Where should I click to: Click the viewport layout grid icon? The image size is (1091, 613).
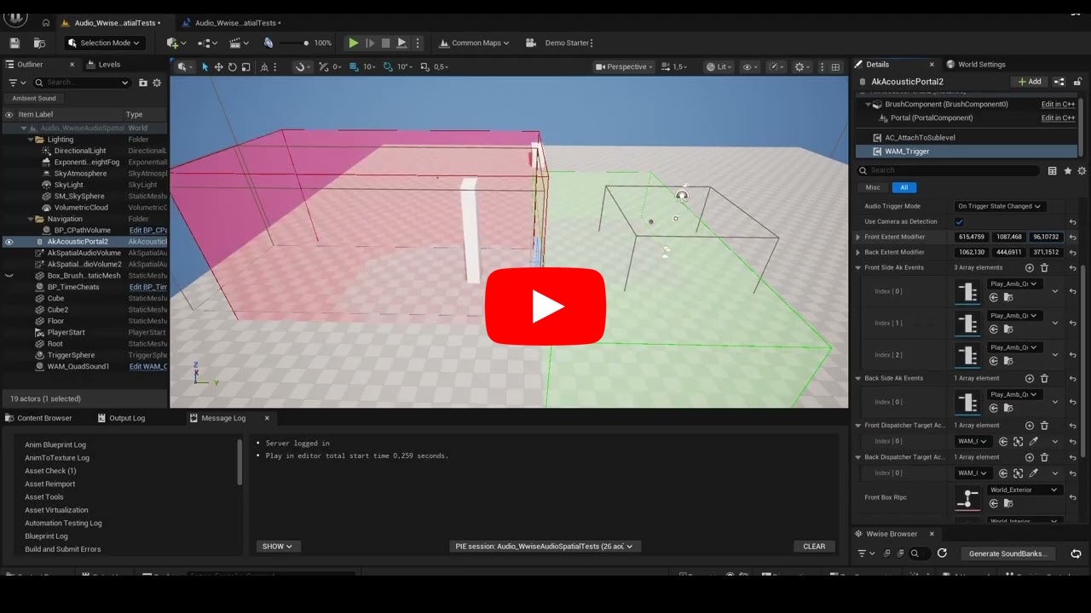point(835,66)
